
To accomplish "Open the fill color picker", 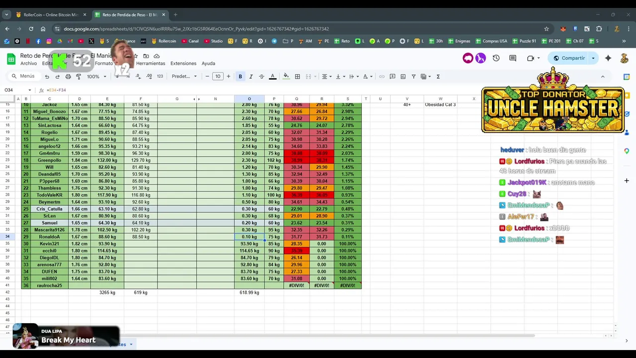I will 286,77.
